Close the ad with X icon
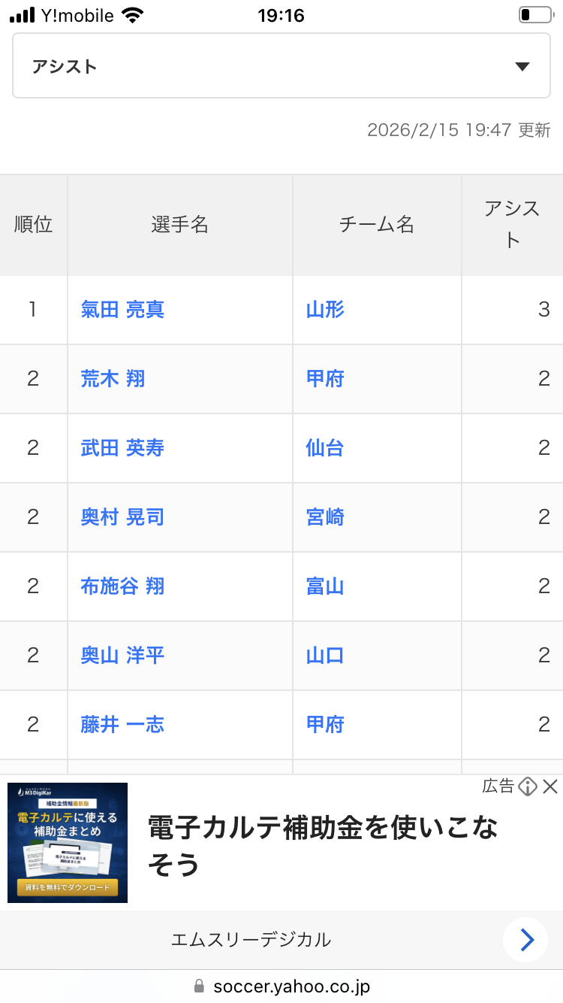563x1003 pixels. click(550, 786)
